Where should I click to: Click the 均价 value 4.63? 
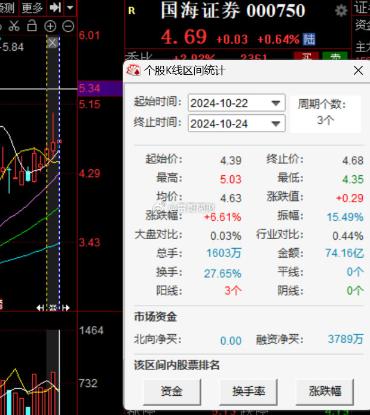coord(231,198)
